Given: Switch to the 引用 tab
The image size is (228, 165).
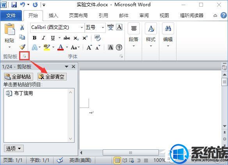Looking at the screenshot, I should tap(103, 15).
